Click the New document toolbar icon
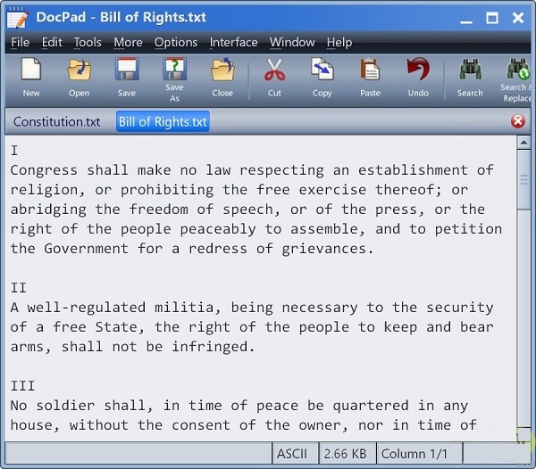This screenshot has height=469, width=536. click(31, 75)
